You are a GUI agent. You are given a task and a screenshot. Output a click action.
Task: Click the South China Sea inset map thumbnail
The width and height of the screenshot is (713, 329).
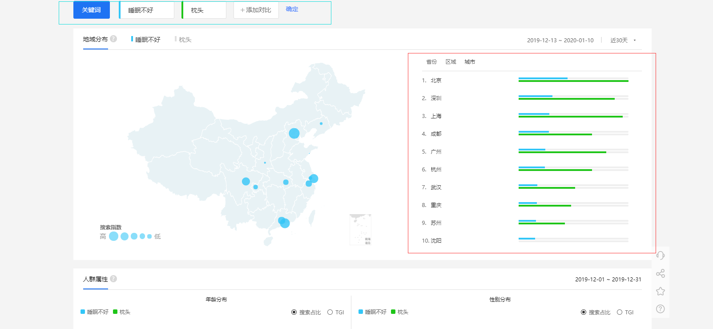360,230
